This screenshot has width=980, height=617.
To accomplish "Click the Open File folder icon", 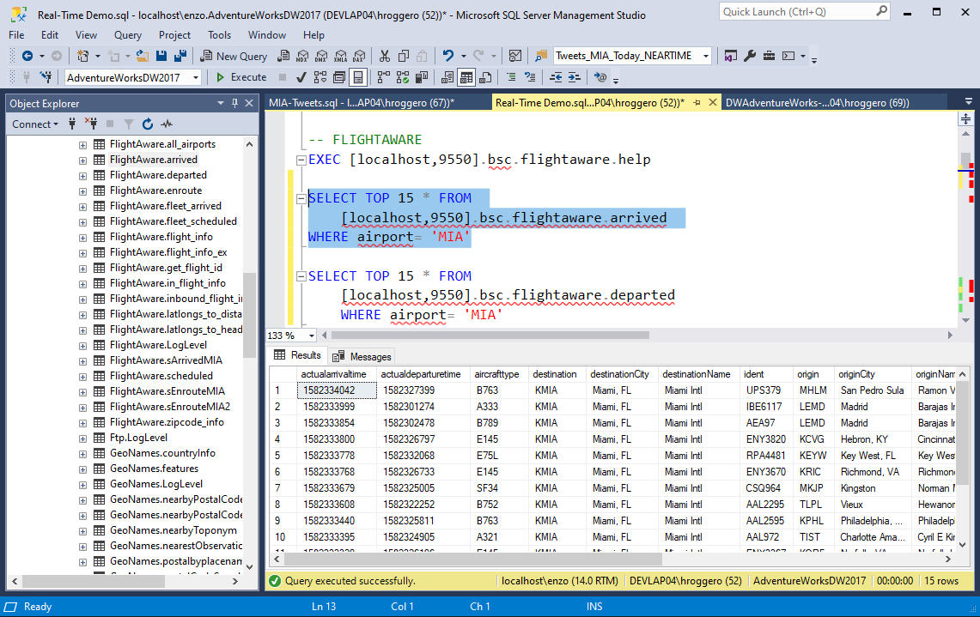I will tap(143, 56).
